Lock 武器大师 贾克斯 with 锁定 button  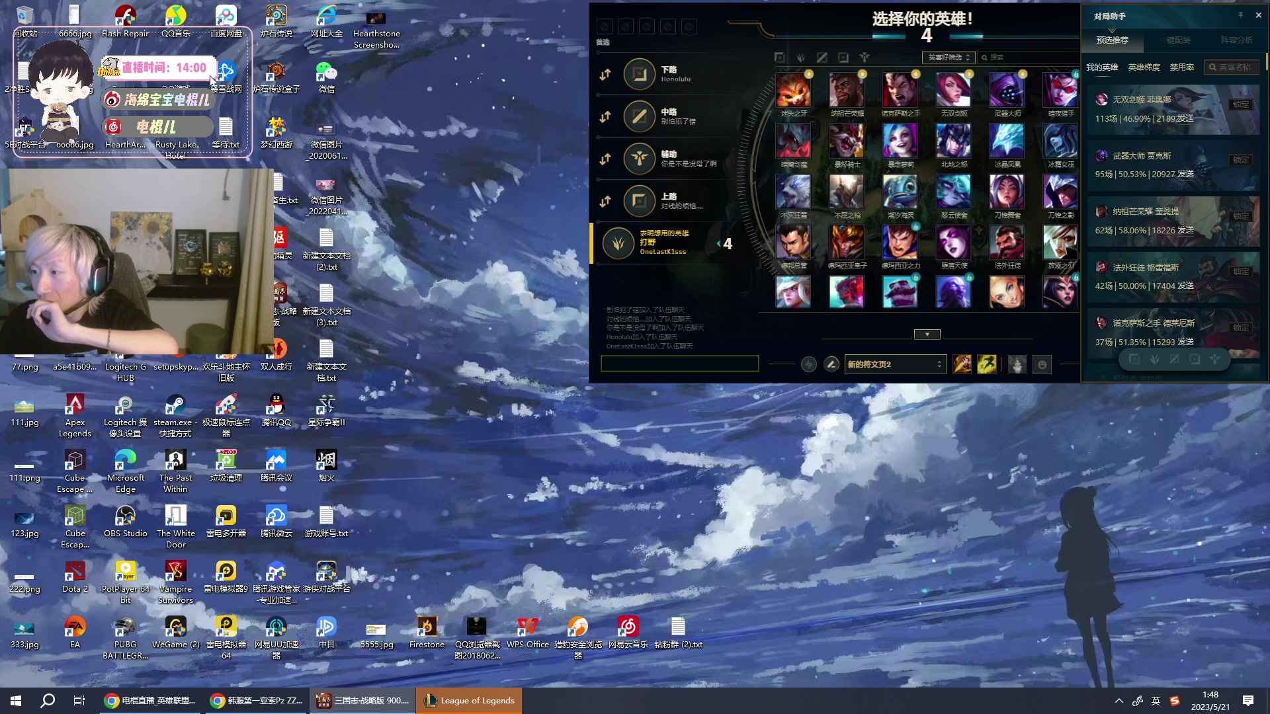click(1241, 160)
